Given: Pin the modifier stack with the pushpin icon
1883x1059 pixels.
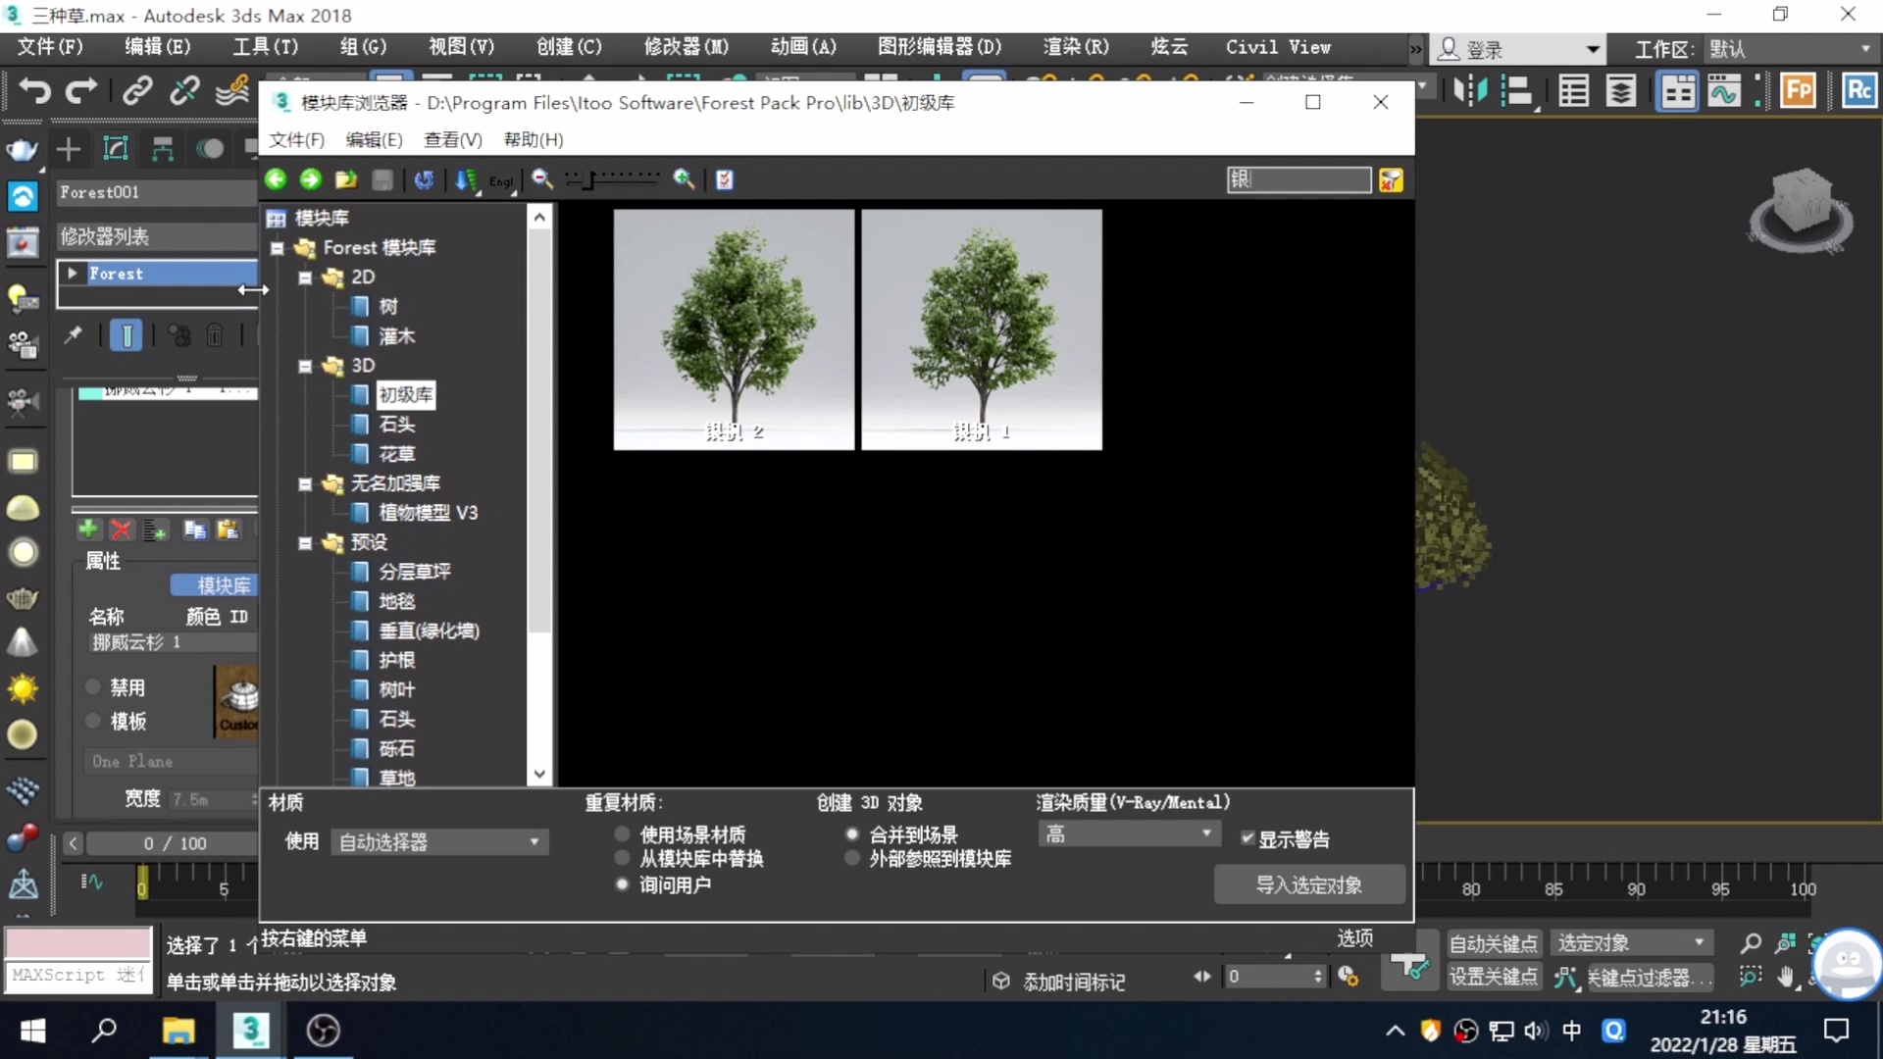Looking at the screenshot, I should (73, 334).
